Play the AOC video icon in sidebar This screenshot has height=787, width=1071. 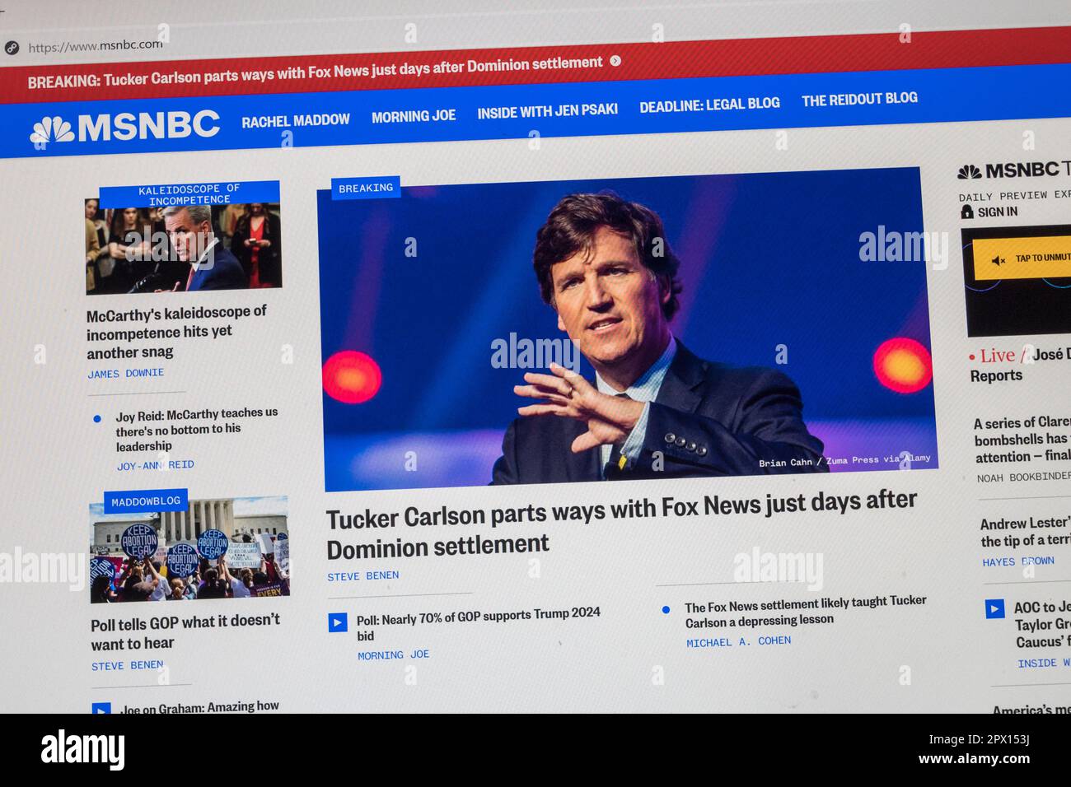click(x=995, y=609)
